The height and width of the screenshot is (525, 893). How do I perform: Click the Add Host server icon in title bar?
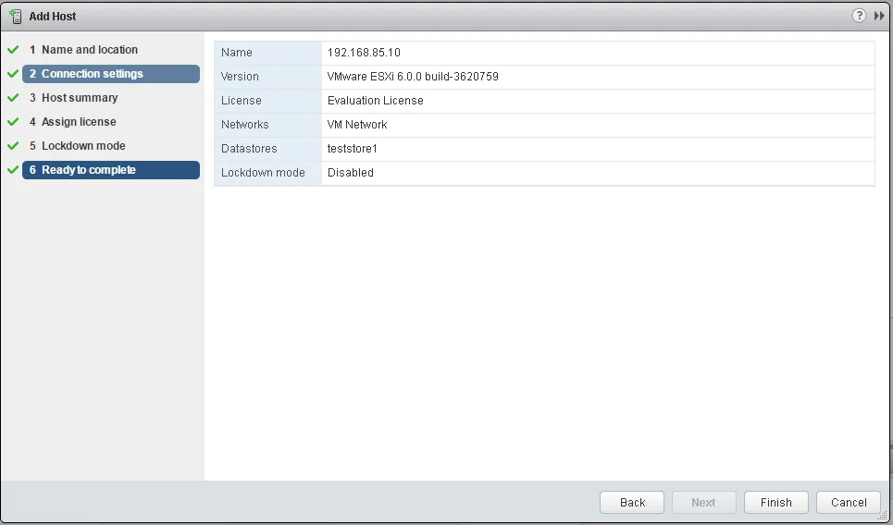pos(16,16)
